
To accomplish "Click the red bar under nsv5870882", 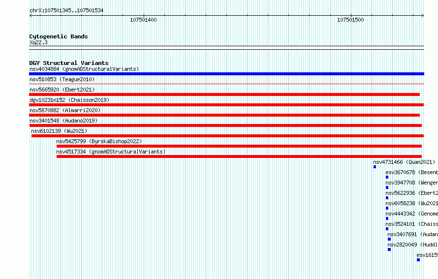I will [224, 115].
